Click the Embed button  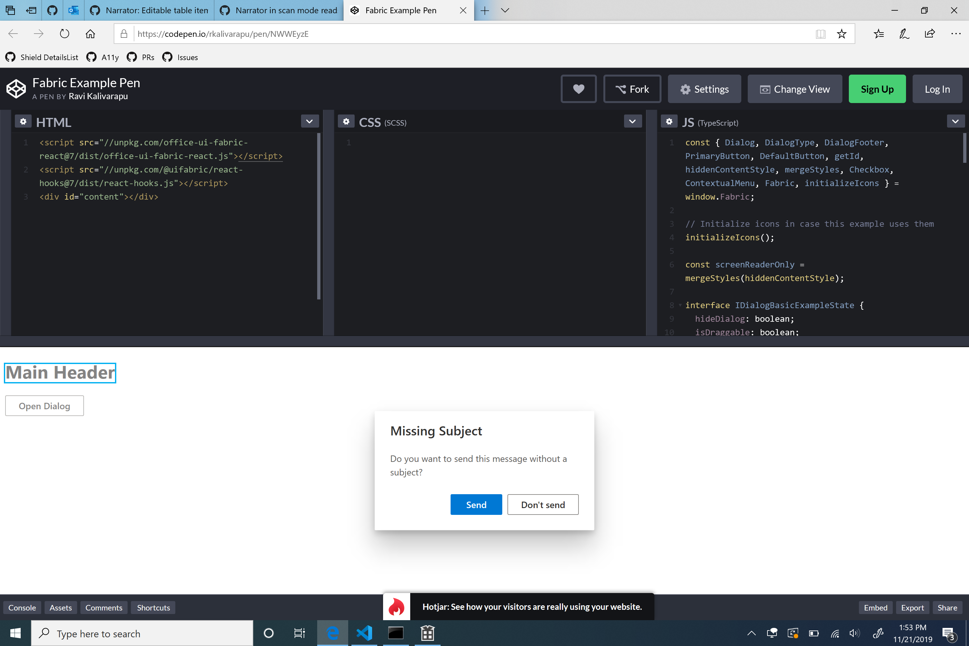875,607
